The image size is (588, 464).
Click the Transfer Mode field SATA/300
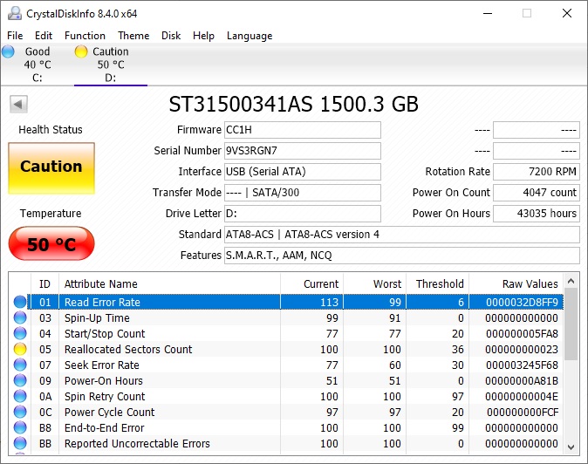(303, 193)
